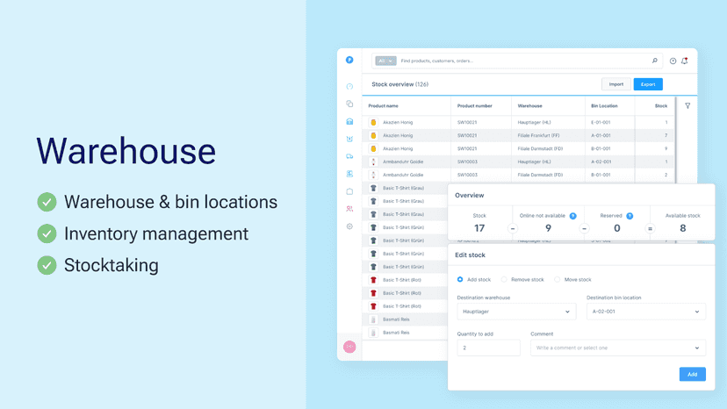Click product thumbnail of Akazien Honig Hauptlager row
The image size is (727, 409).
pos(373,122)
